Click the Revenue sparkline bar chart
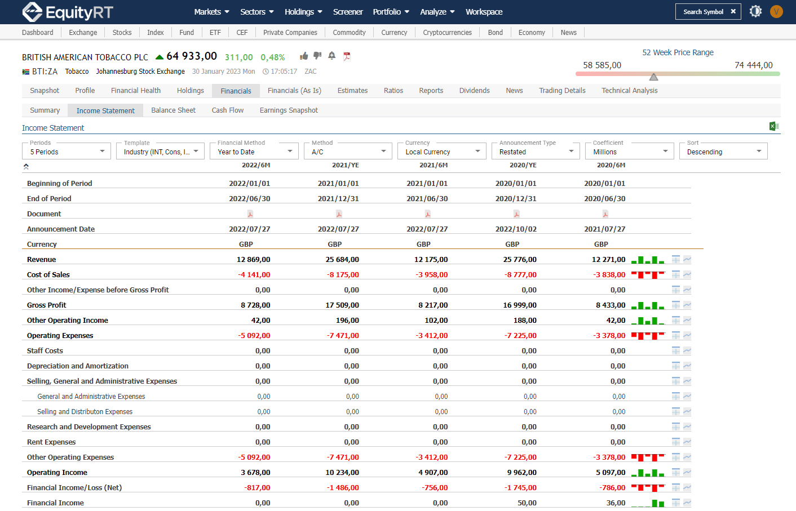796x511 pixels. click(648, 260)
